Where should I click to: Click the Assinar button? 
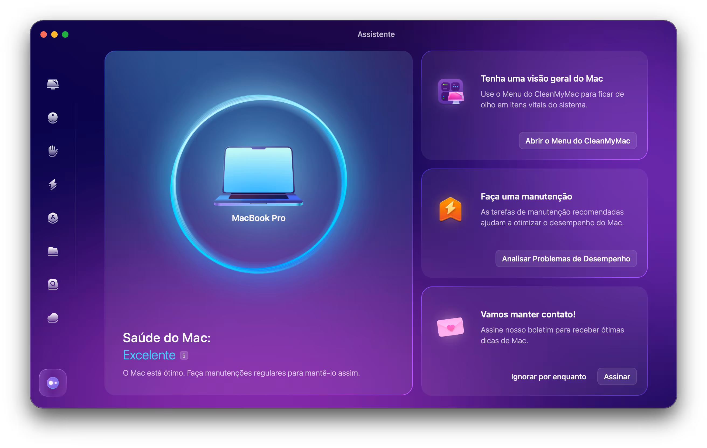click(x=616, y=377)
